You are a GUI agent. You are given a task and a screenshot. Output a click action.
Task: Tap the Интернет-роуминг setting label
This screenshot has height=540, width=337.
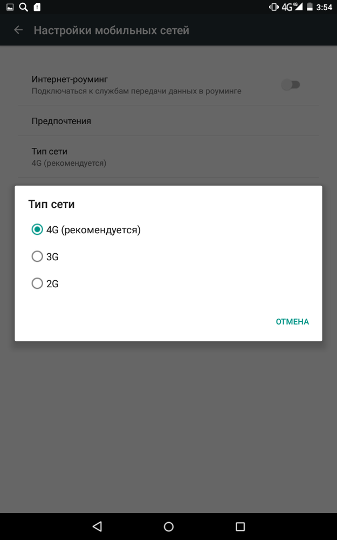click(x=70, y=79)
